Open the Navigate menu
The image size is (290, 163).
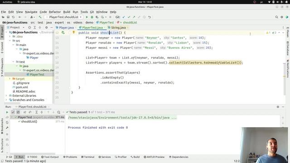tap(31, 12)
